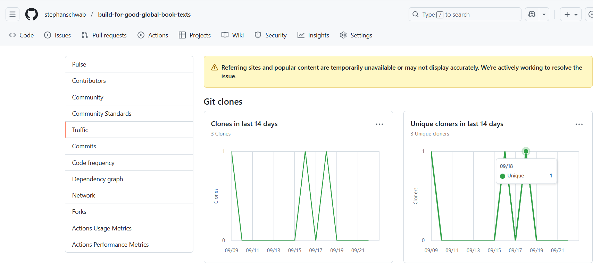Open build-for-good-global-book-texts repository link
Viewport: 593px width, 263px height.
[144, 14]
